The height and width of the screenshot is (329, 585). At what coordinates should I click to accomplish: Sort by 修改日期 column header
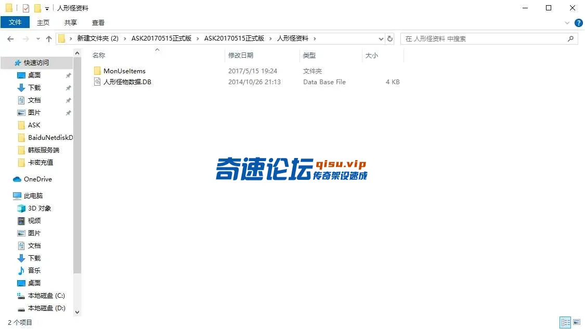[241, 56]
